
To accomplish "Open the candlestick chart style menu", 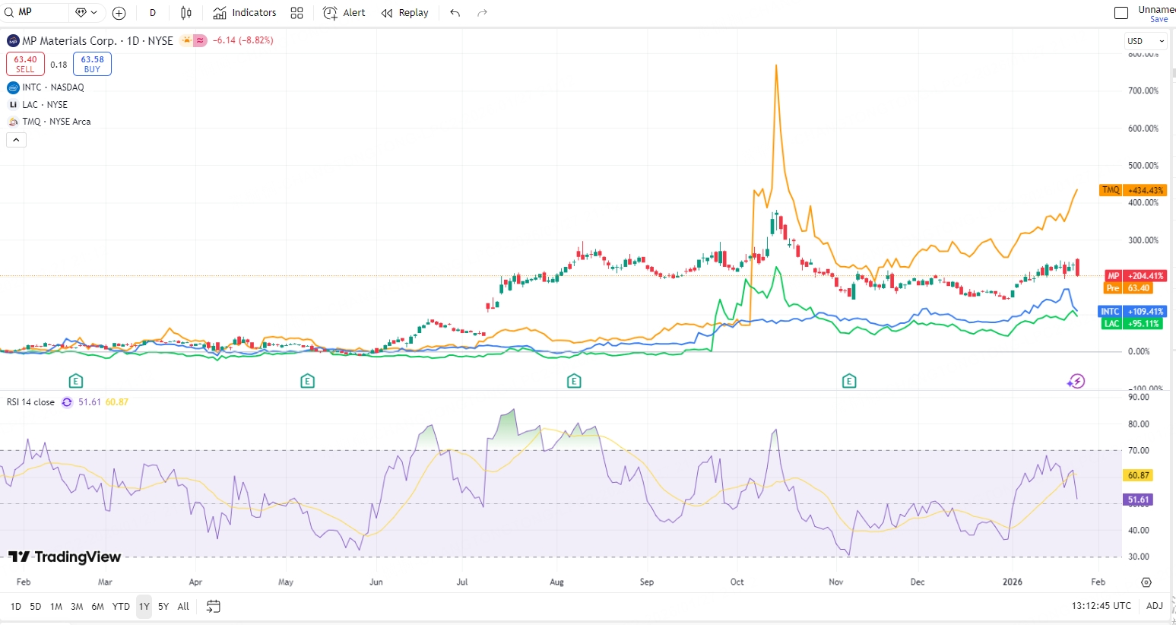I will tap(186, 13).
